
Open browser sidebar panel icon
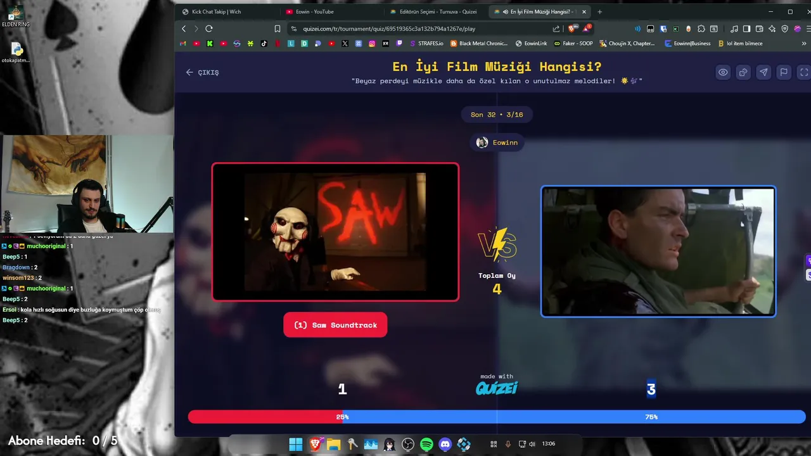pyautogui.click(x=747, y=28)
